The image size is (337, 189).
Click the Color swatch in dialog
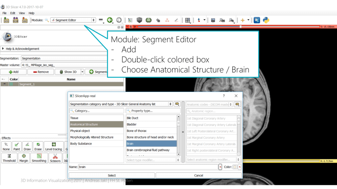coord(235,167)
